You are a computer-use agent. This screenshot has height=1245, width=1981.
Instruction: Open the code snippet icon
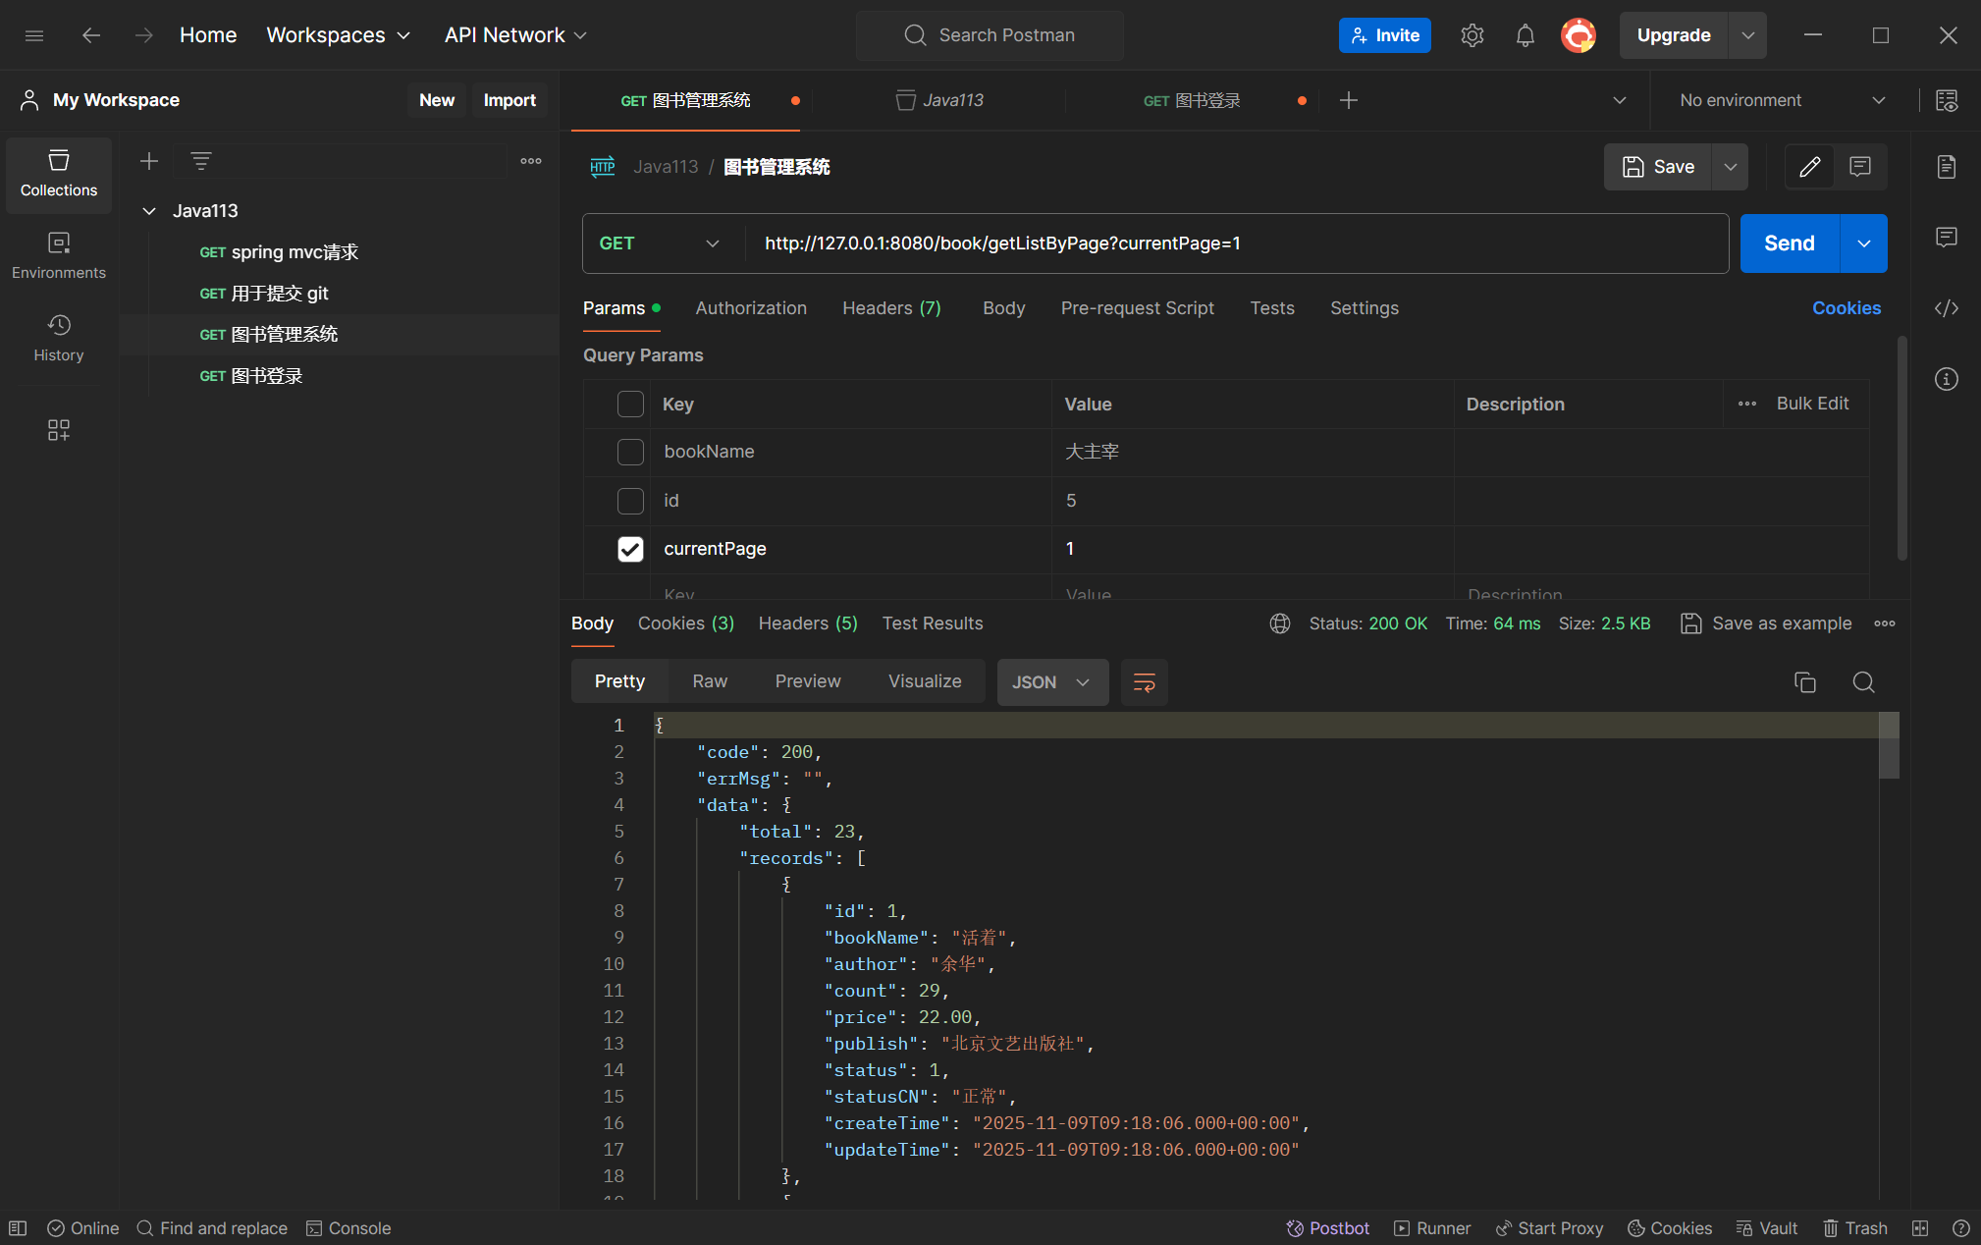(1947, 308)
